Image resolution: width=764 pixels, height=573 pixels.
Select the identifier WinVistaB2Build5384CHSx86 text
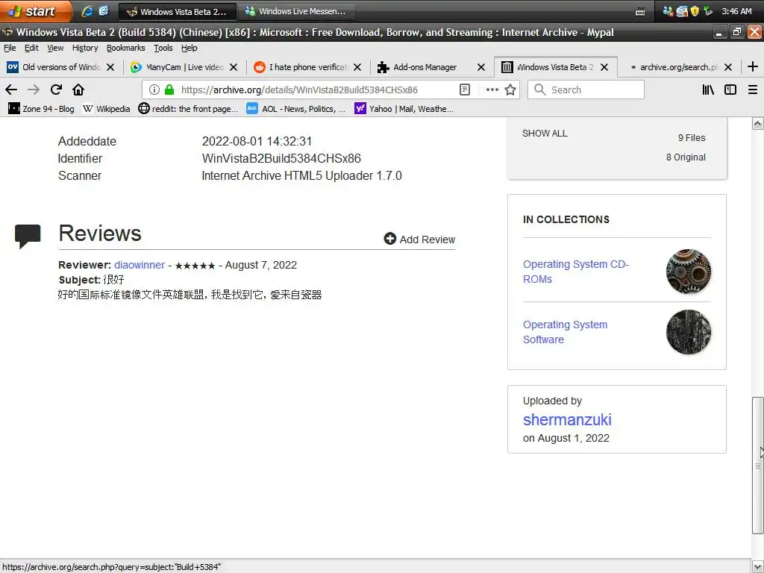(x=281, y=158)
